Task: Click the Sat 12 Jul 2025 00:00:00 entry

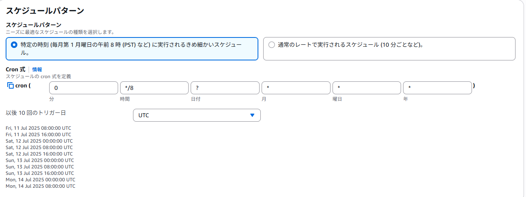Action: click(39, 141)
